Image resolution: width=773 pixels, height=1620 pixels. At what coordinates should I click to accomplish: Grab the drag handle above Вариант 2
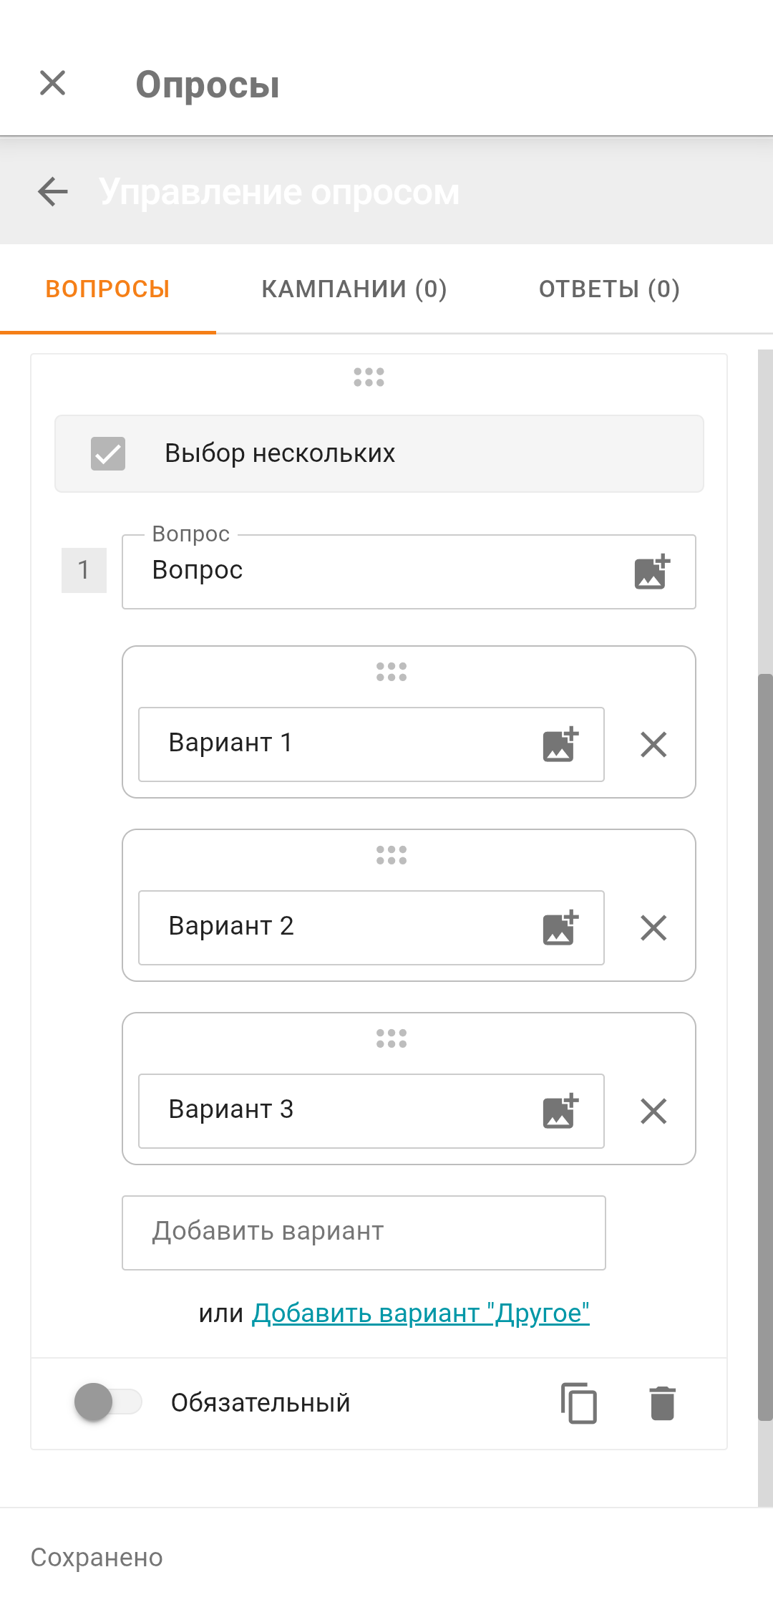[x=392, y=854]
